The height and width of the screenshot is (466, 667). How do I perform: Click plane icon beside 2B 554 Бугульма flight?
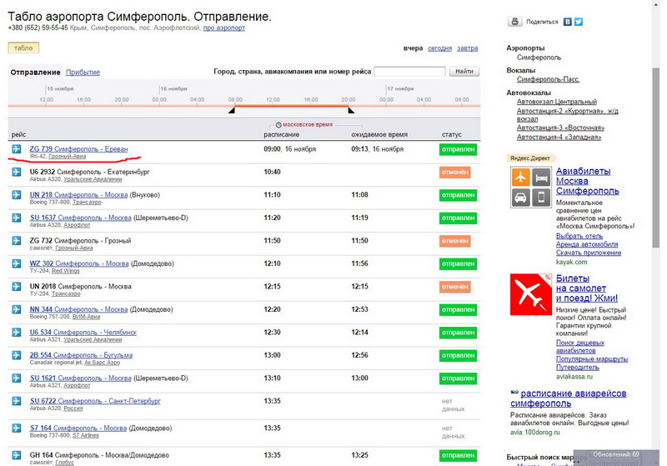click(x=17, y=355)
